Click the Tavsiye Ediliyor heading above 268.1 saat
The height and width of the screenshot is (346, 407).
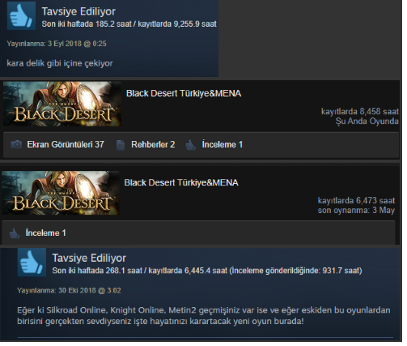pyautogui.click(x=89, y=258)
